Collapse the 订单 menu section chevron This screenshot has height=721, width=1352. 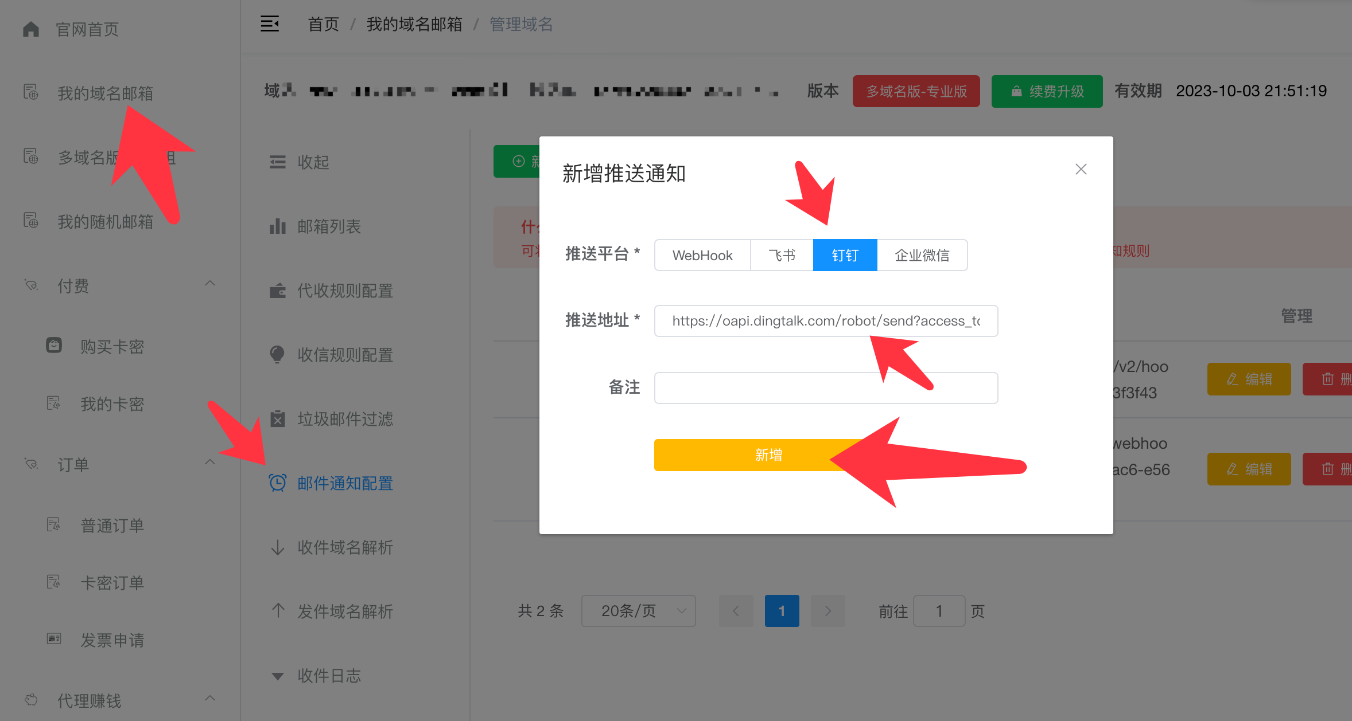(x=210, y=463)
